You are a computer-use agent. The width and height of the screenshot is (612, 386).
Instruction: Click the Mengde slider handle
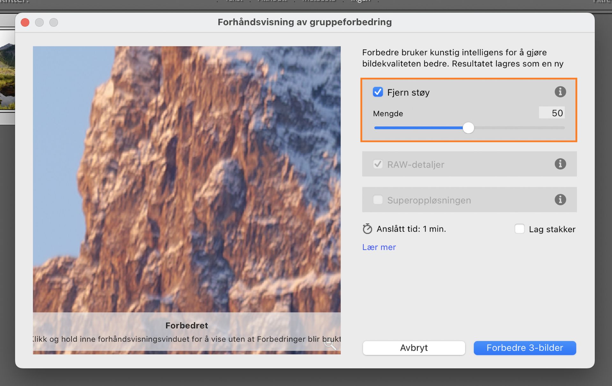click(469, 127)
